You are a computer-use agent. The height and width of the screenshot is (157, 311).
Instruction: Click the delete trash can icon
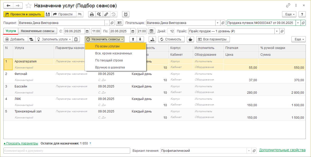point(76,39)
